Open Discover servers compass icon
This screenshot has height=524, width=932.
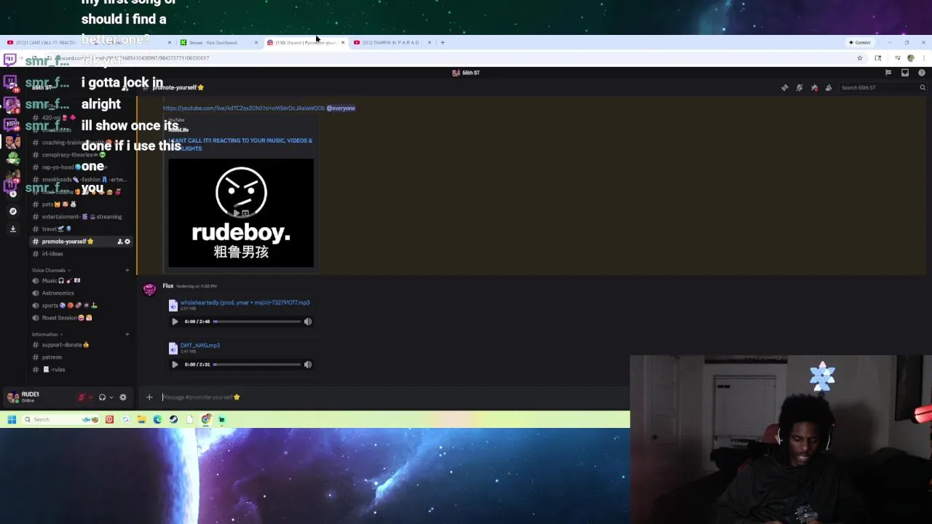coord(12,211)
